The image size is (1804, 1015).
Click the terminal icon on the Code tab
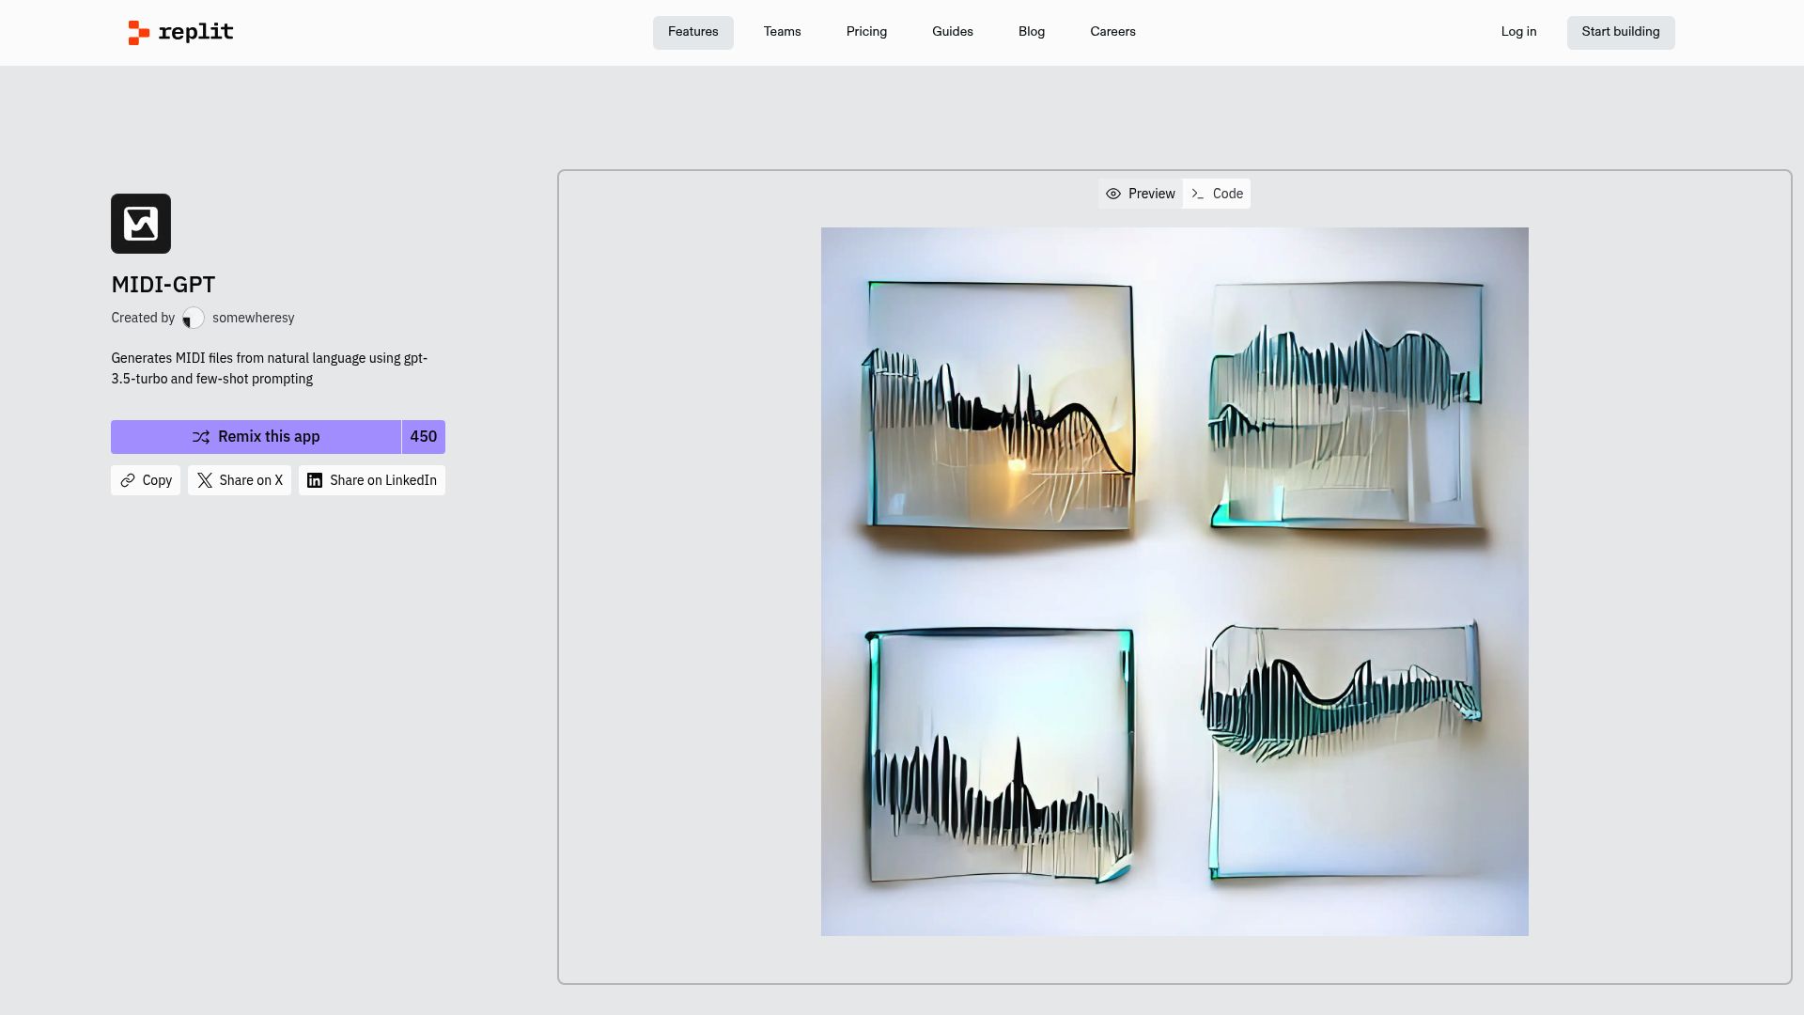tap(1197, 194)
